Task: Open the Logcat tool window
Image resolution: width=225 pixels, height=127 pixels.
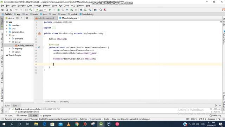Action: point(46,115)
